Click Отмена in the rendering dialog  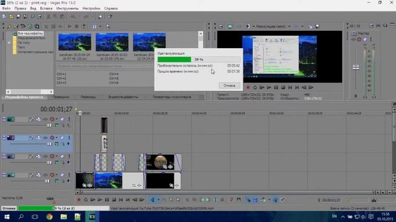230,85
